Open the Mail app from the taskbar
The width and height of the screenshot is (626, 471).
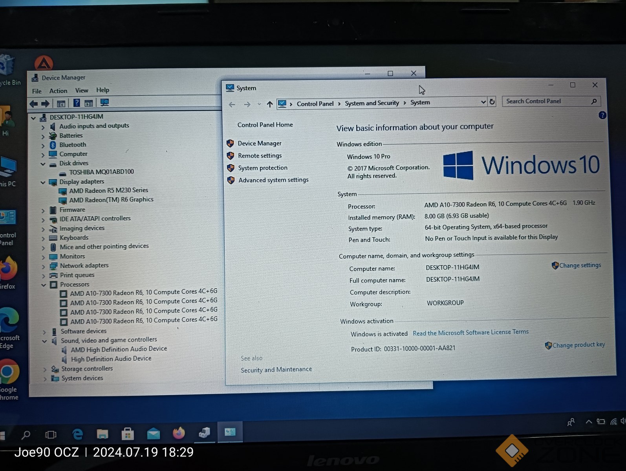153,434
